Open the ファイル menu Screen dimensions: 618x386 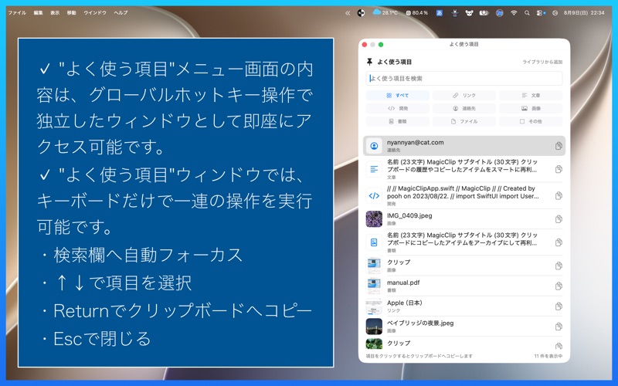click(x=17, y=12)
